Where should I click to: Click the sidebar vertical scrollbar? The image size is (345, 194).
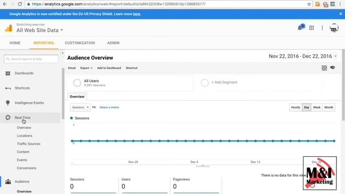click(63, 93)
